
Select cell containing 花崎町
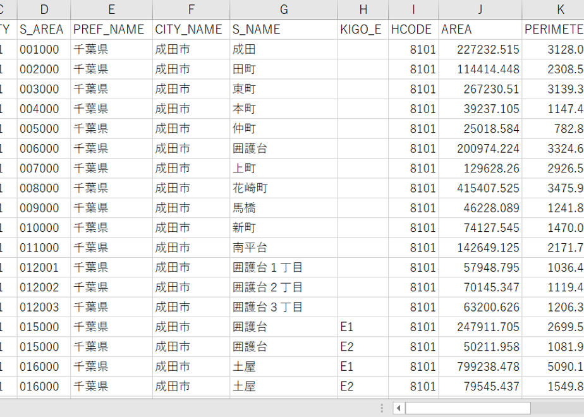pos(284,188)
